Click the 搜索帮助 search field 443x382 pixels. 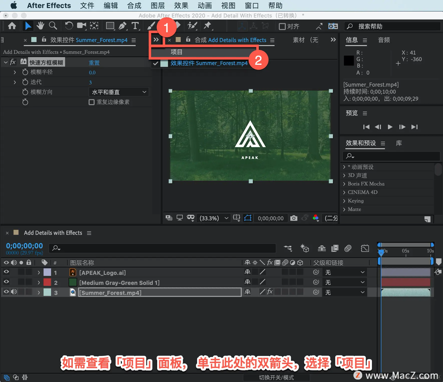coord(392,26)
